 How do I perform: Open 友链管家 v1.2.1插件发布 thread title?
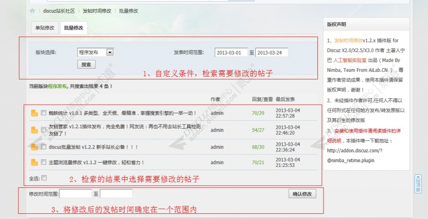point(125,130)
